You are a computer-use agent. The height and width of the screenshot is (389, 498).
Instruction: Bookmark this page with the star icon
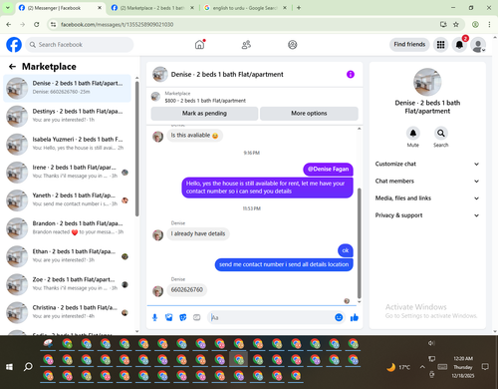[456, 24]
